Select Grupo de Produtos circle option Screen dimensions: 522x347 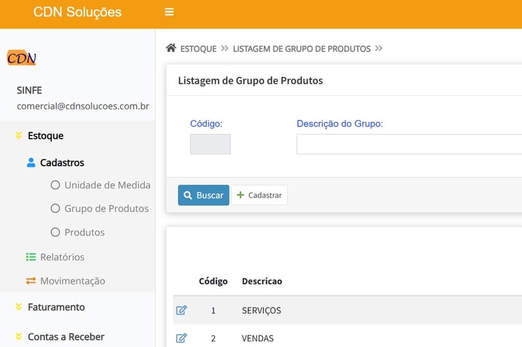click(56, 209)
